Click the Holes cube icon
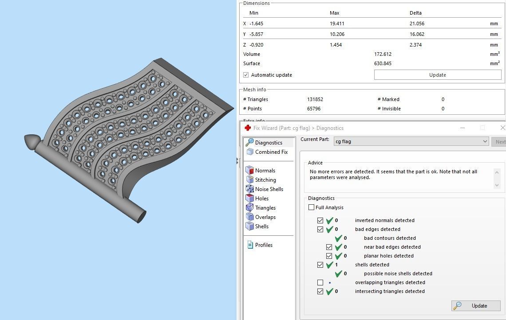 [x=249, y=199]
